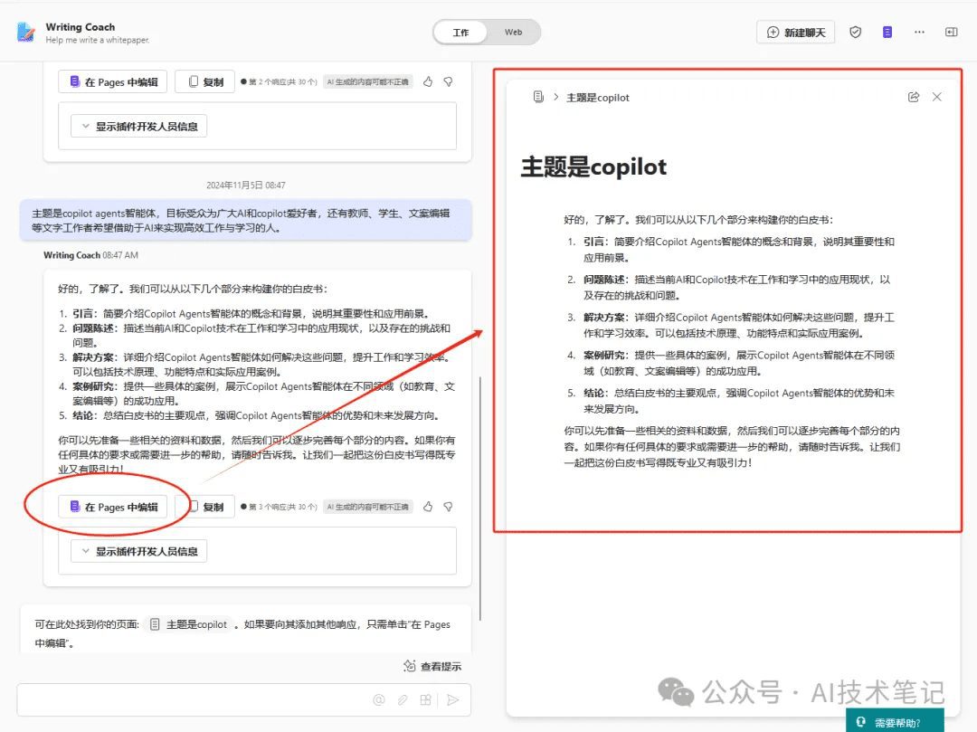Click the chat area vertical scrollbar
This screenshot has width=977, height=732.
pyautogui.click(x=480, y=499)
